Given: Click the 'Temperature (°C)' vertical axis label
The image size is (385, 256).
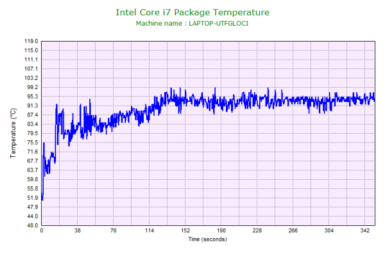Looking at the screenshot, I should (x=13, y=133).
